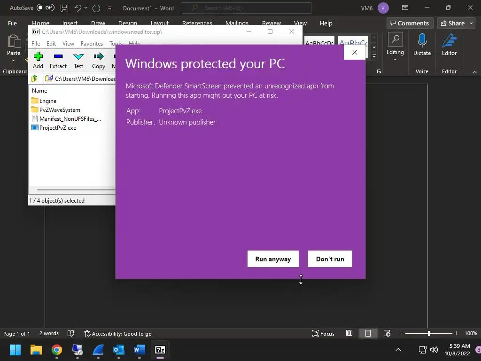Screen dimensions: 481x361
Task: Click zoom out minus button
Action: click(401, 333)
